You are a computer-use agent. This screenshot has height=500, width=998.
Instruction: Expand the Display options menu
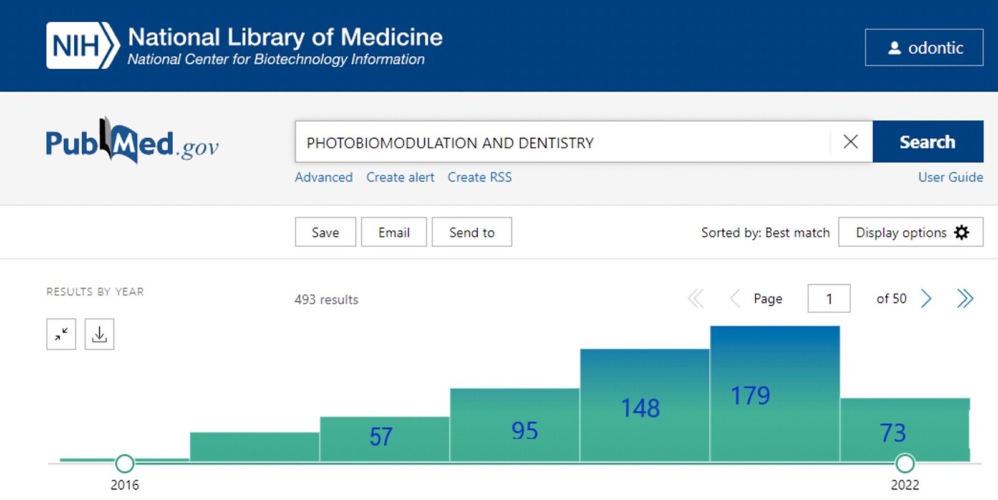coord(910,233)
